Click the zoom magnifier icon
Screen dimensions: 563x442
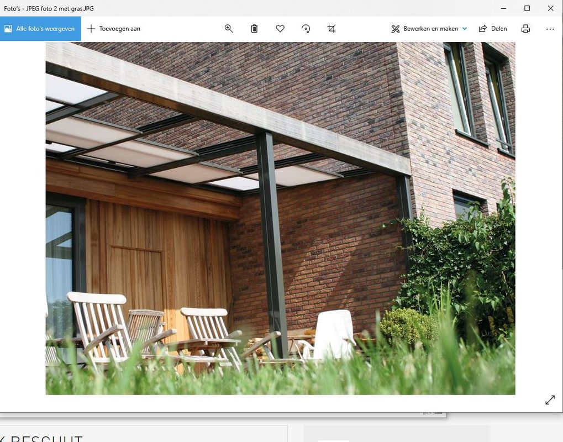(229, 29)
